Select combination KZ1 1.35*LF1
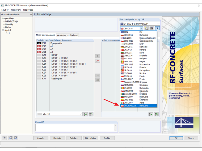Image resolution: width=202 pixels, height=151 pixels. (x=65, y=55)
